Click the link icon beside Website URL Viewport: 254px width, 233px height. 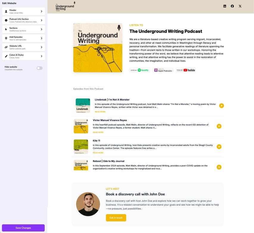(6, 47)
